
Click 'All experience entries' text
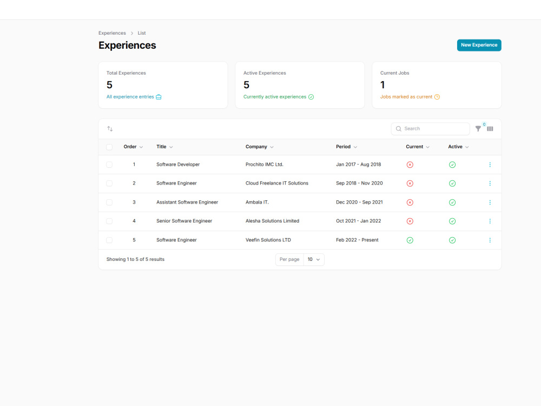pyautogui.click(x=130, y=97)
